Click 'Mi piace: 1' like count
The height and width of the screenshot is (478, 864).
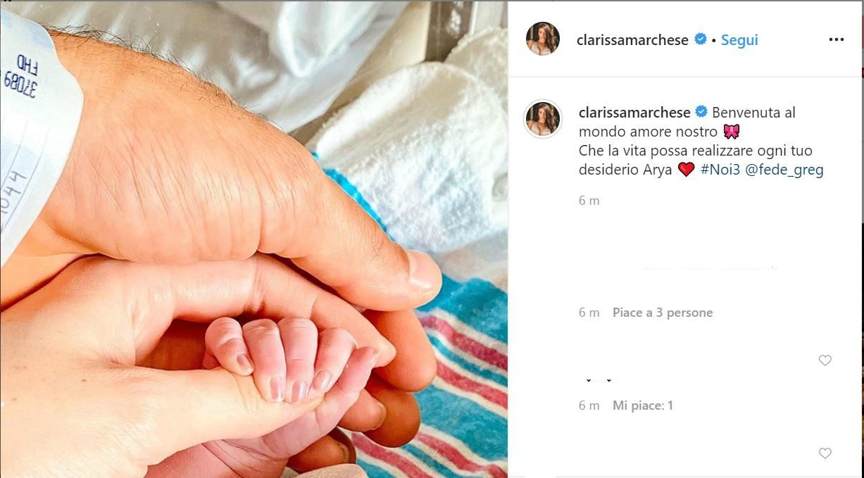point(643,405)
